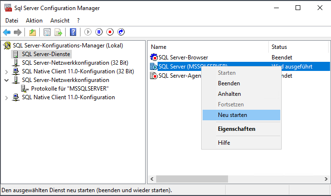Open 'Eigenschaften' from the context menu
The height and width of the screenshot is (196, 331).
tap(236, 129)
